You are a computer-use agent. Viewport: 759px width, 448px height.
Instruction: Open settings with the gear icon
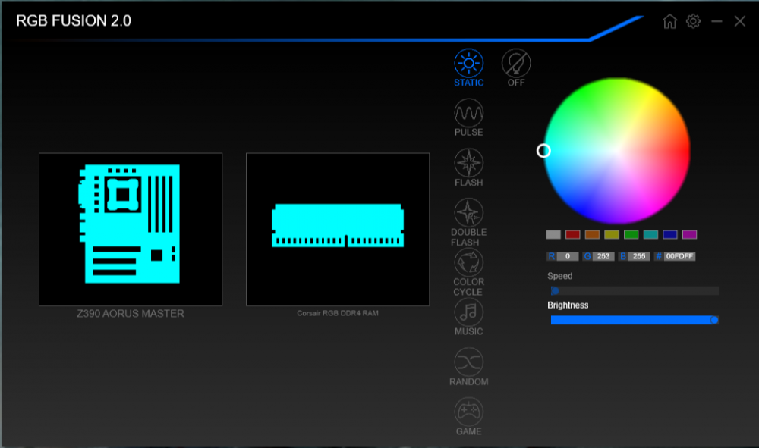pos(693,21)
